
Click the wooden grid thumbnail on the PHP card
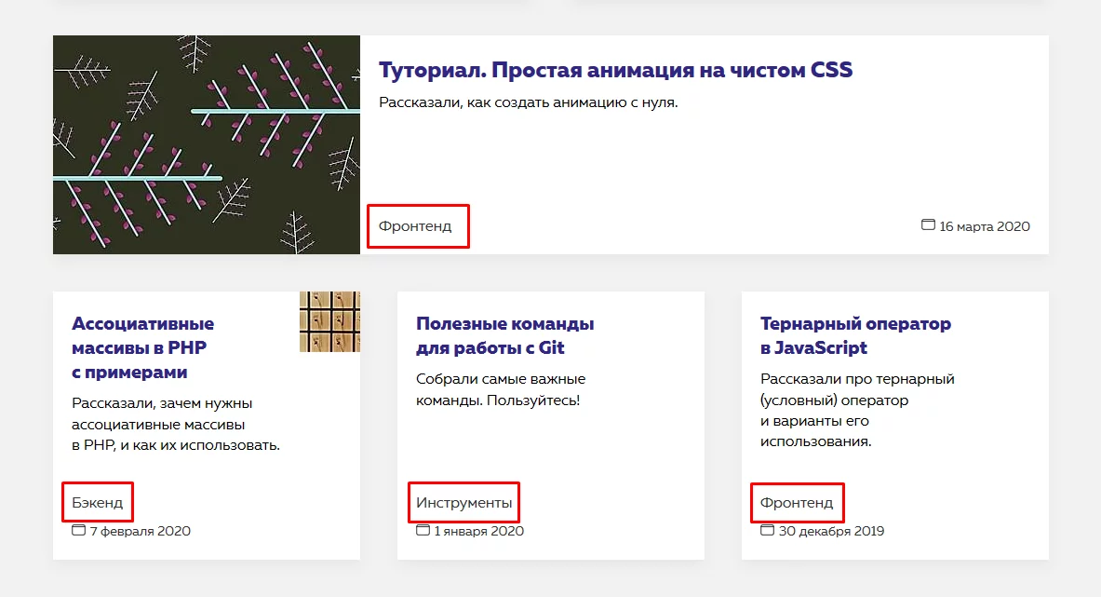tap(329, 321)
